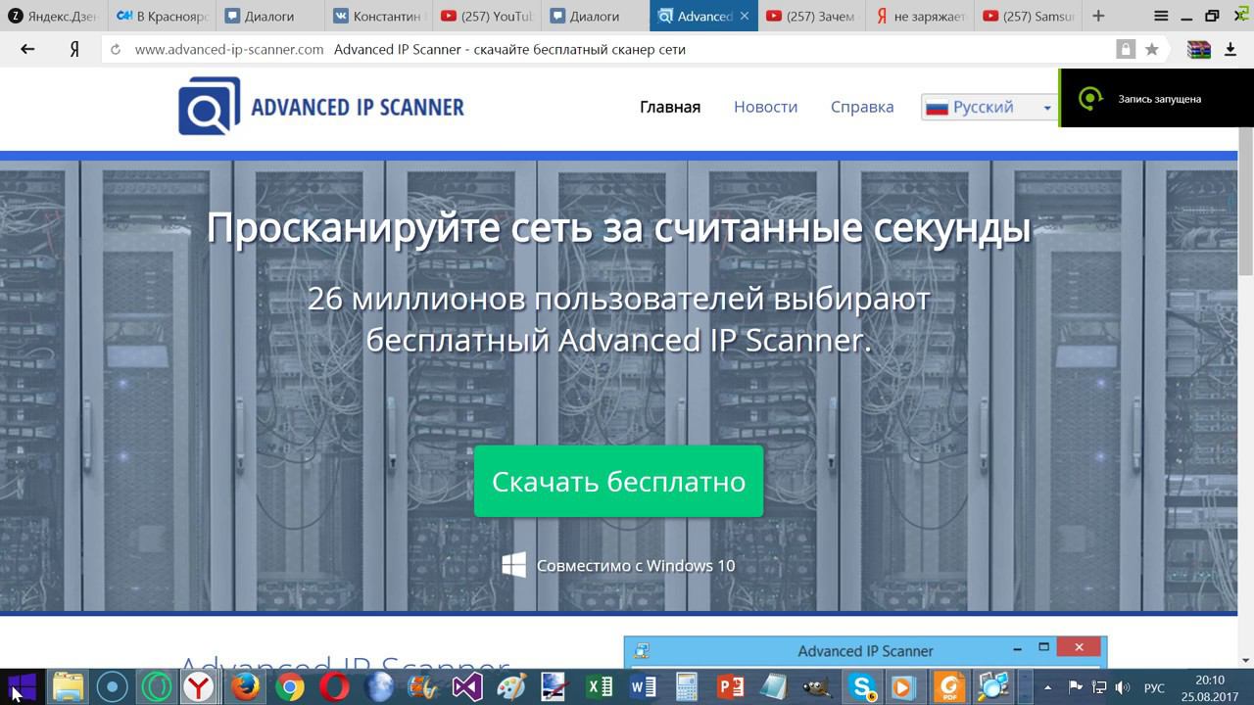This screenshot has width=1254, height=705.
Task: Open Visual Studio from the taskbar
Action: coord(466,686)
